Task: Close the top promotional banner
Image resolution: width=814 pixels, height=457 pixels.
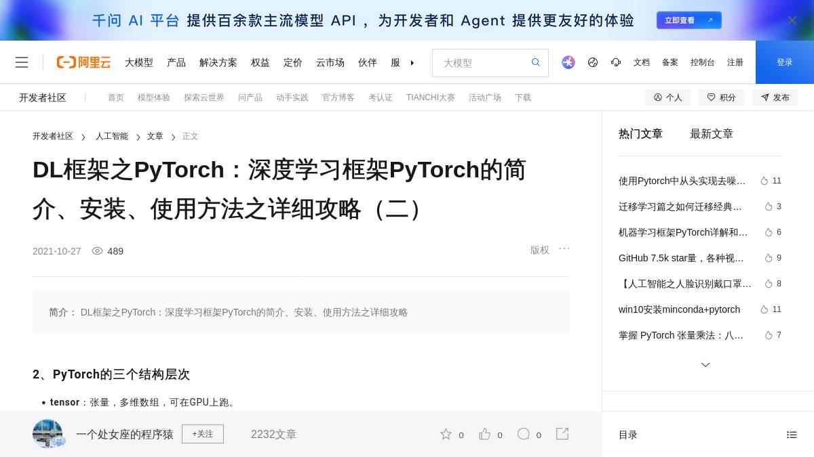Action: (x=792, y=20)
